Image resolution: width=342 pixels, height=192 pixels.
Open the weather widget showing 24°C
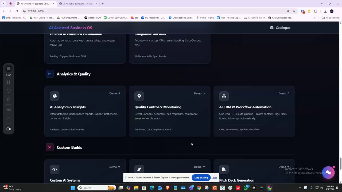pyautogui.click(x=12, y=188)
